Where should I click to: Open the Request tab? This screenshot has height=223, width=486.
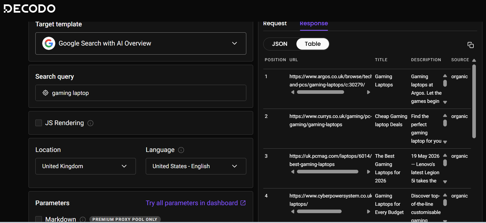[275, 24]
